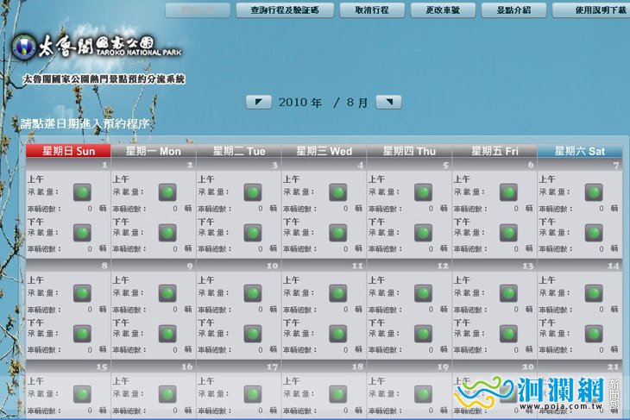Click morning green capacity indicator for day 6

(508, 192)
